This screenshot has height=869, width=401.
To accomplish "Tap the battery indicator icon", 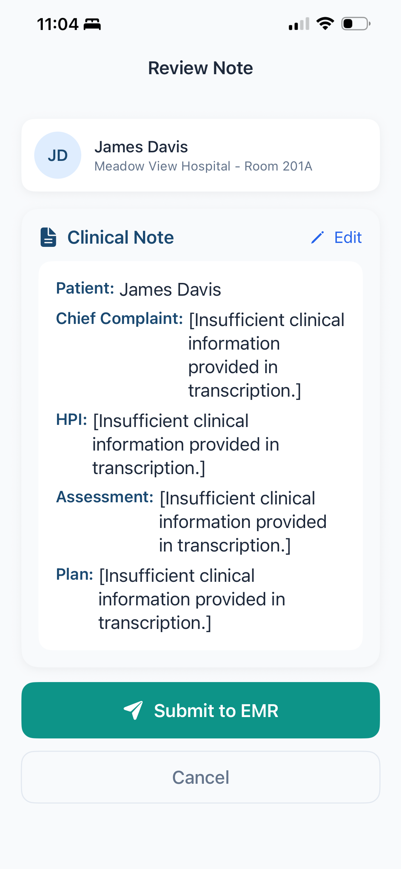I will coord(355,24).
